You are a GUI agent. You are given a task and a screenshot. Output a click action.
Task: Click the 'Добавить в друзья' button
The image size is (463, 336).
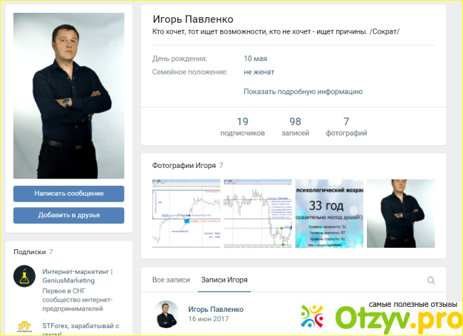69,216
